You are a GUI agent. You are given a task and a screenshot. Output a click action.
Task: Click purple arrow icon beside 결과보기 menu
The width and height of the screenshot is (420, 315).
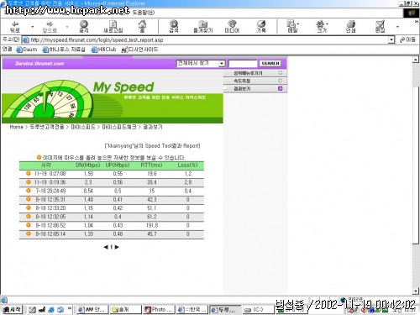point(281,88)
